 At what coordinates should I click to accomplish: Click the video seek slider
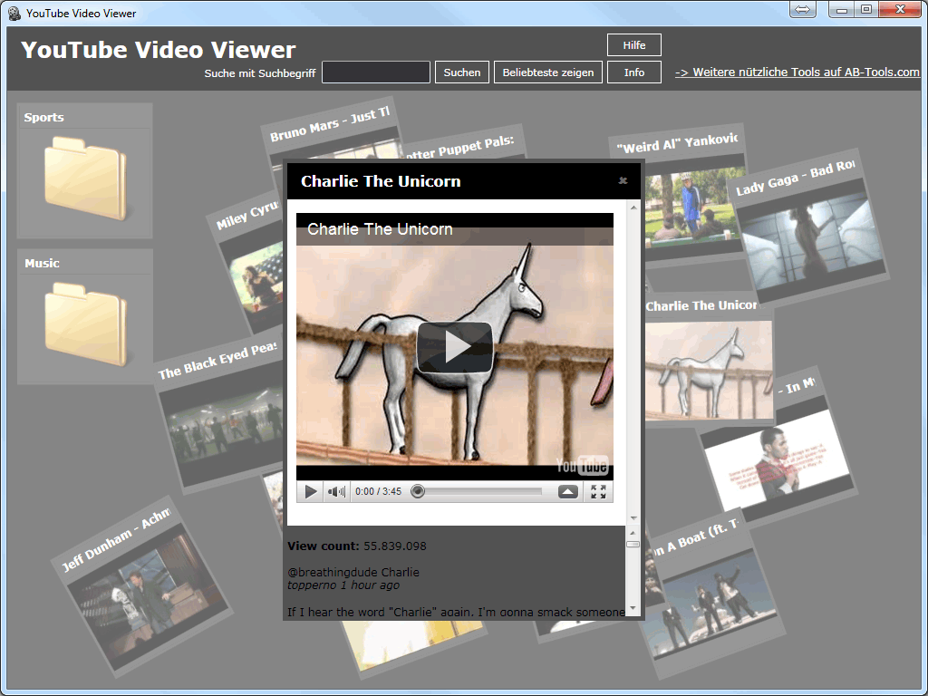tap(417, 491)
